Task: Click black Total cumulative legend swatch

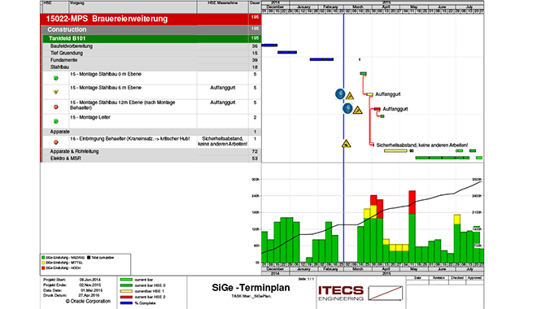Action: point(89,257)
